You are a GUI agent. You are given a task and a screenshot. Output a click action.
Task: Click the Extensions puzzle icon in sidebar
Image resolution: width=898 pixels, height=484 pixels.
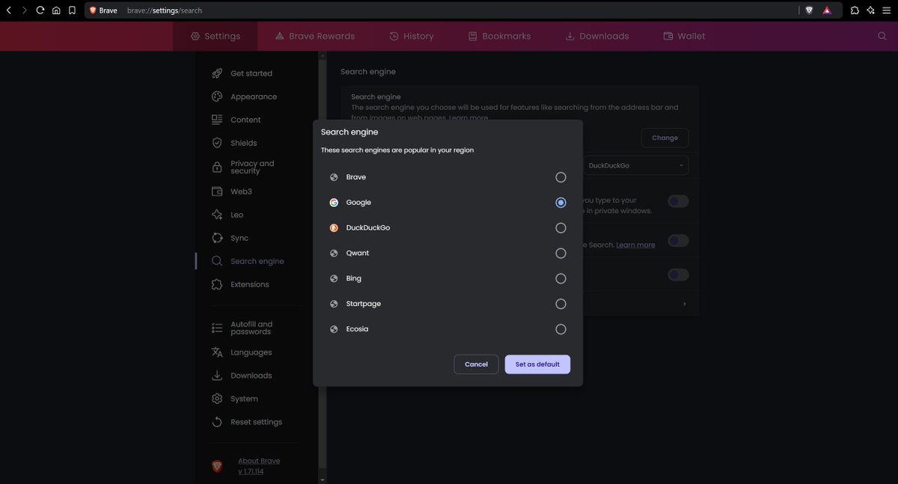[217, 284]
